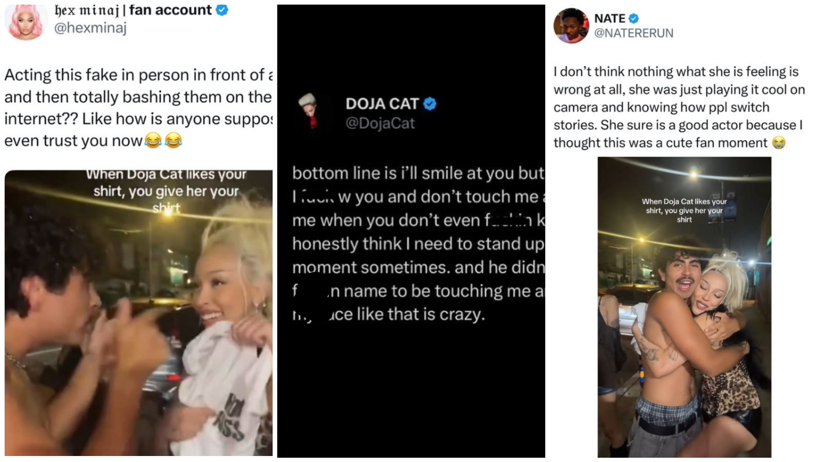Open the hugging photo in NATE's tweet

coord(685,307)
